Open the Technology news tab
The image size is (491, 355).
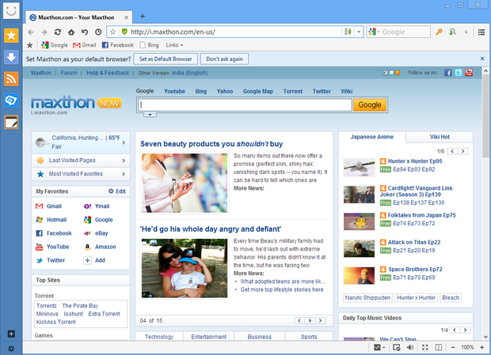(x=158, y=337)
